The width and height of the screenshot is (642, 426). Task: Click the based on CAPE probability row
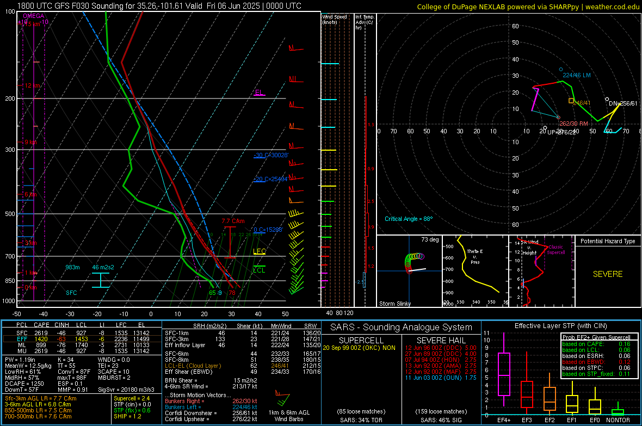pos(596,344)
